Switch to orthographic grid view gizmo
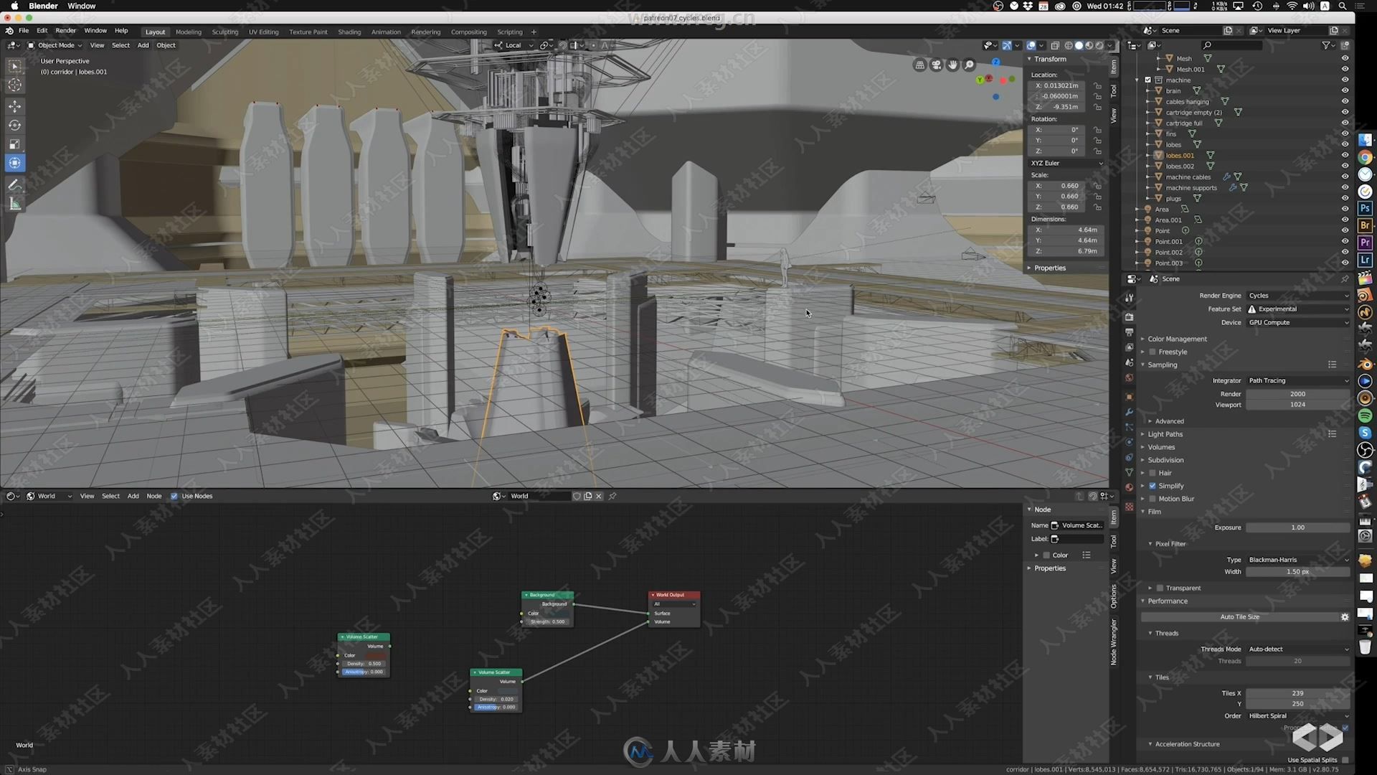Viewport: 1377px width, 775px height. (919, 65)
